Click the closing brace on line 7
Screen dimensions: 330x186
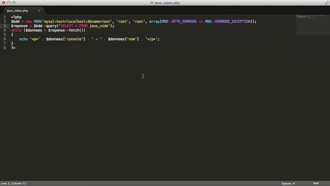coord(12,43)
